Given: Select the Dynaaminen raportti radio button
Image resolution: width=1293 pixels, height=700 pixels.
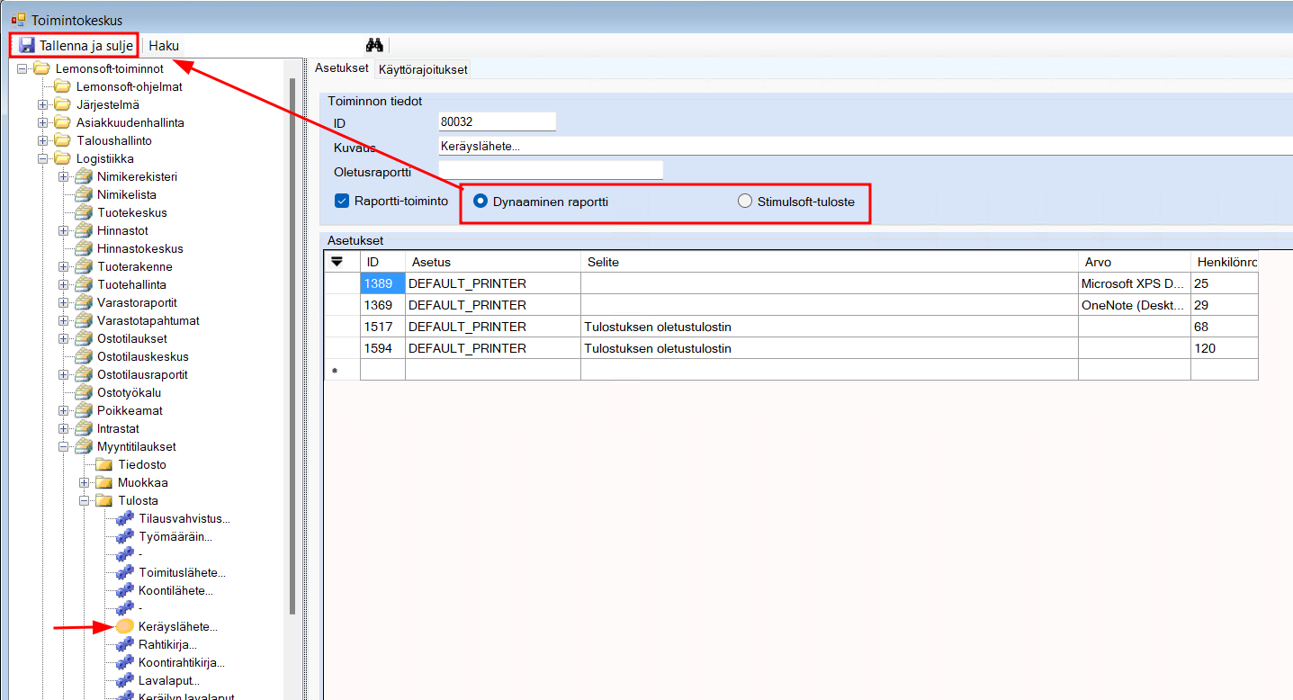Looking at the screenshot, I should tap(480, 202).
